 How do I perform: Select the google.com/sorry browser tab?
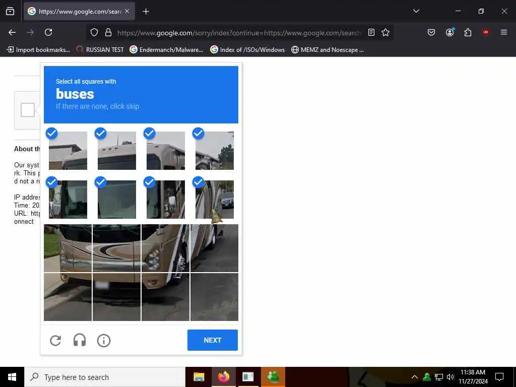click(x=79, y=11)
